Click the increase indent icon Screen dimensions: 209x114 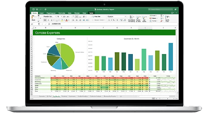point(87,20)
